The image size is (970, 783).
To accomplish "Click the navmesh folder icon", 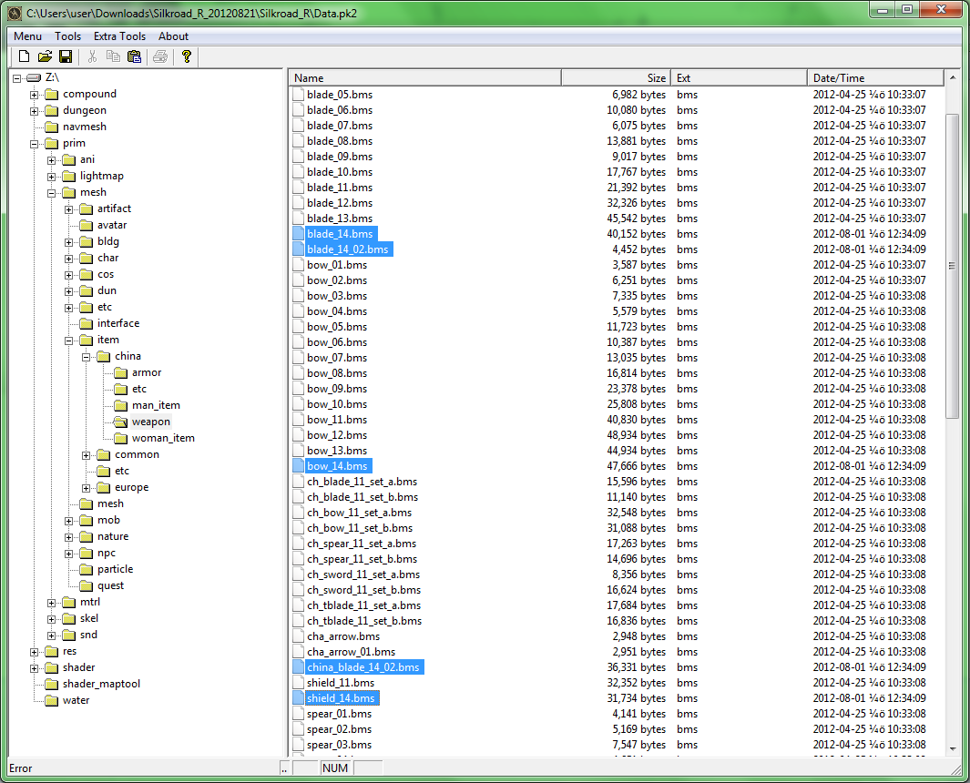I will (52, 127).
